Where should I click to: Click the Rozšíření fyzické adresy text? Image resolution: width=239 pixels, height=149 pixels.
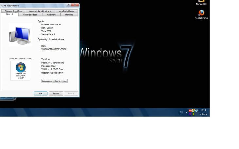point(52,73)
